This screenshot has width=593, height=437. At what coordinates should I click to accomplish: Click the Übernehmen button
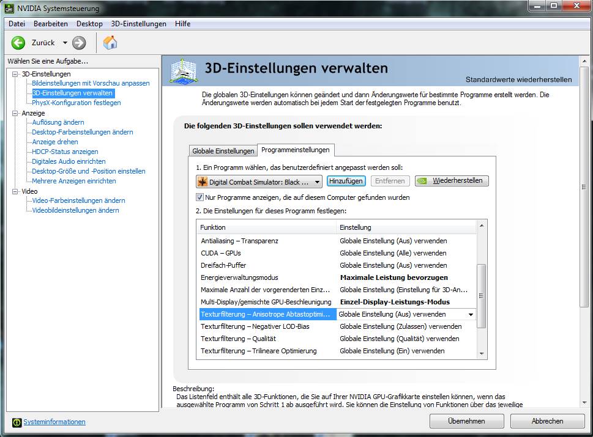pyautogui.click(x=466, y=420)
